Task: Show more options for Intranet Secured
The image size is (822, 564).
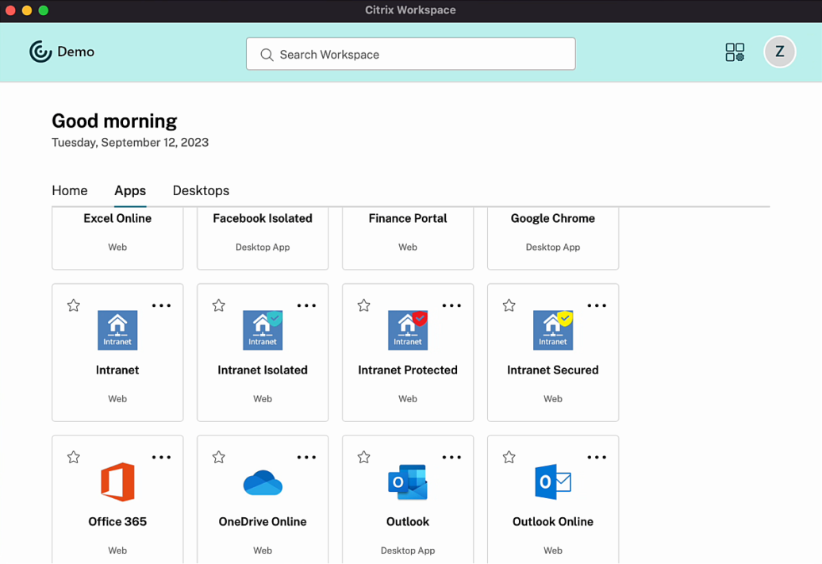Action: point(597,305)
